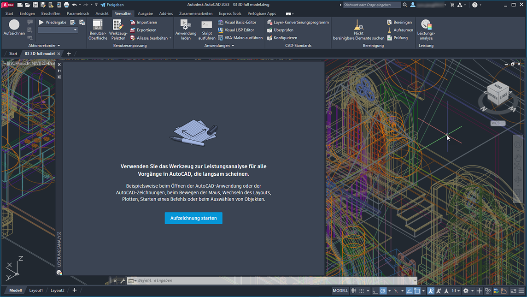Toggle snap mode dots icon in status bar
527x297 pixels.
coord(361,291)
